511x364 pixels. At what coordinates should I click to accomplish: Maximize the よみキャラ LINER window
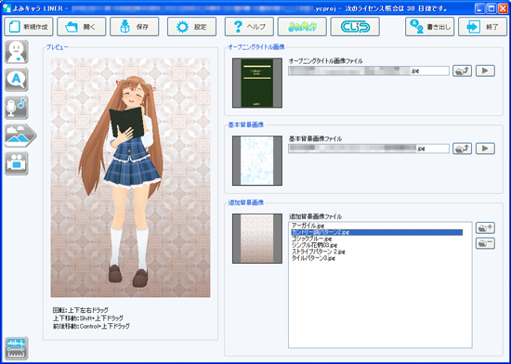coord(491,8)
